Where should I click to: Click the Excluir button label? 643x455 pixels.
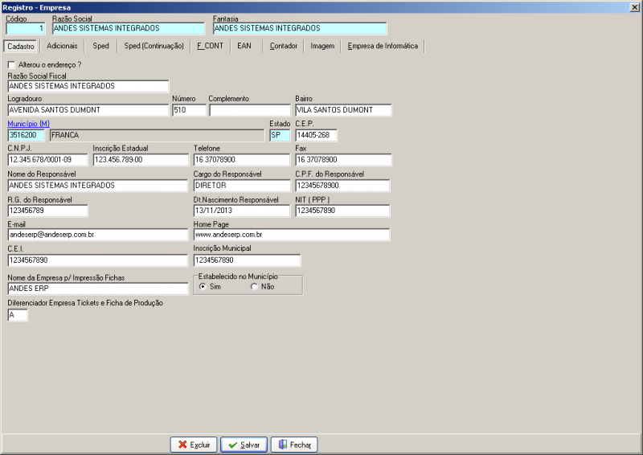pos(200,445)
